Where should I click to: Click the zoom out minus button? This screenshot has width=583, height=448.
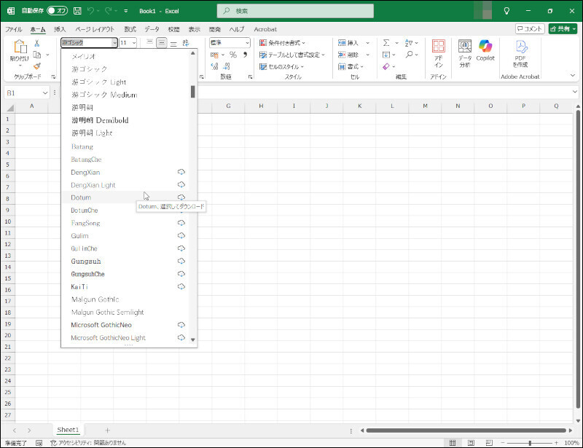tap(502, 443)
